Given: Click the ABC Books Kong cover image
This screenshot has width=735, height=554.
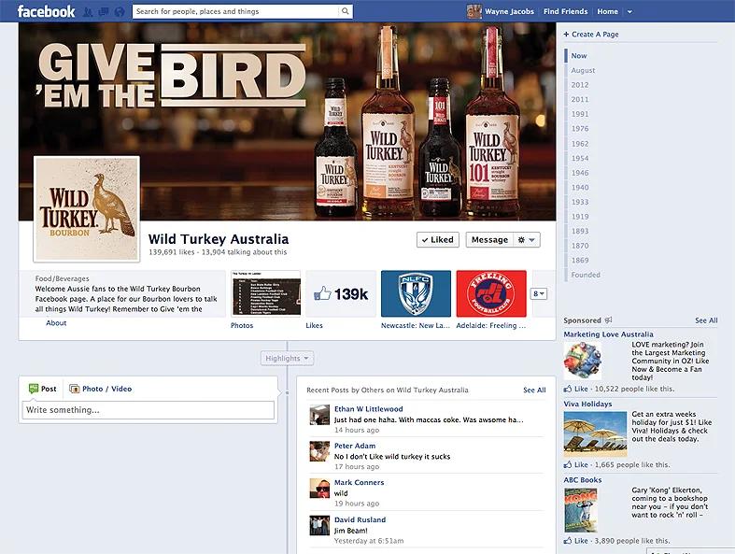Looking at the screenshot, I should tap(581, 510).
